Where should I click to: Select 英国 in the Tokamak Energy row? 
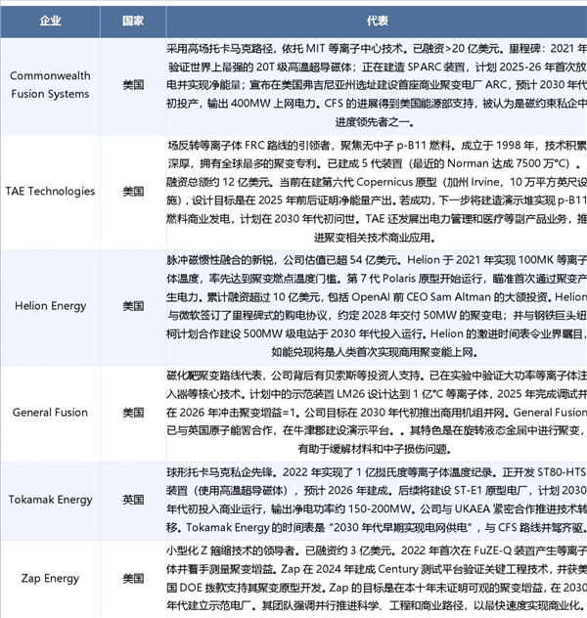[x=133, y=500]
